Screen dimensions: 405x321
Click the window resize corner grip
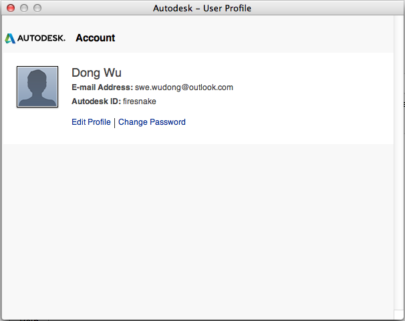398,315
